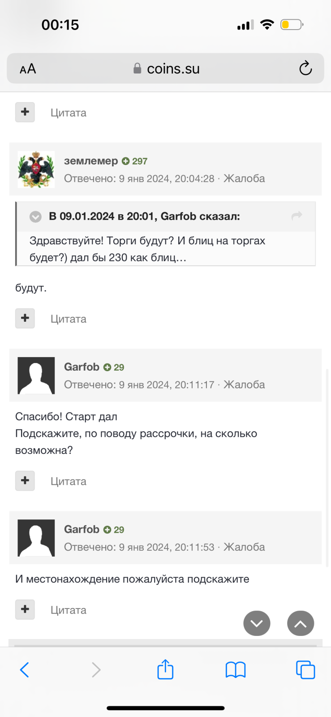Viewport: 331px width, 717px height.
Task: Go to quoted post via share arrow
Action: pyautogui.click(x=297, y=216)
